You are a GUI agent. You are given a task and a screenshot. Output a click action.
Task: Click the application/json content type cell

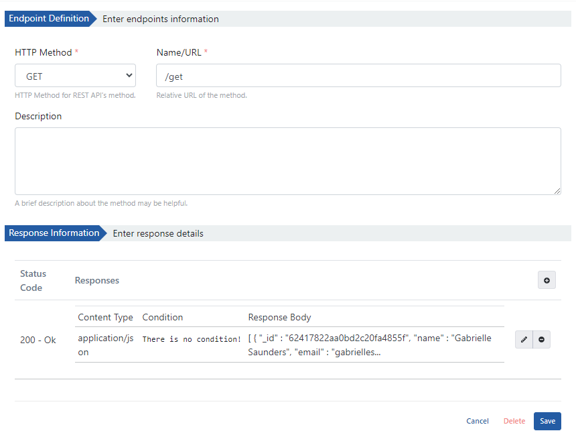coord(105,345)
